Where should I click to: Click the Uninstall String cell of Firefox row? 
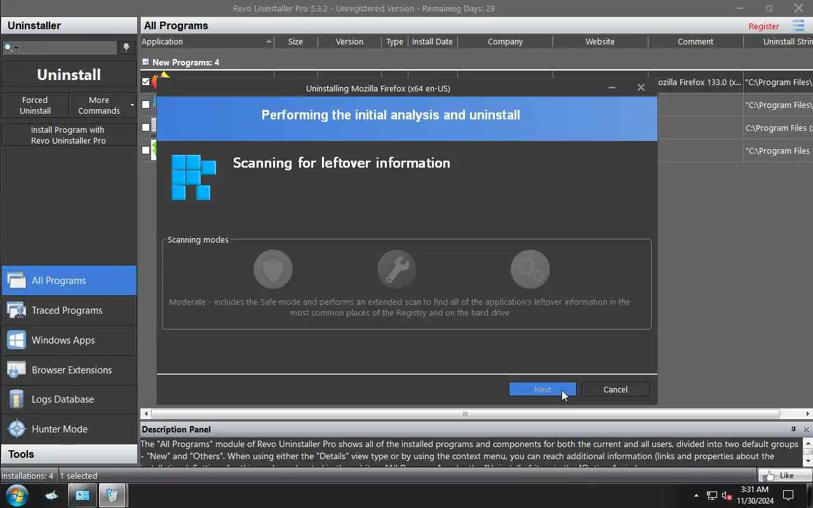(x=778, y=82)
